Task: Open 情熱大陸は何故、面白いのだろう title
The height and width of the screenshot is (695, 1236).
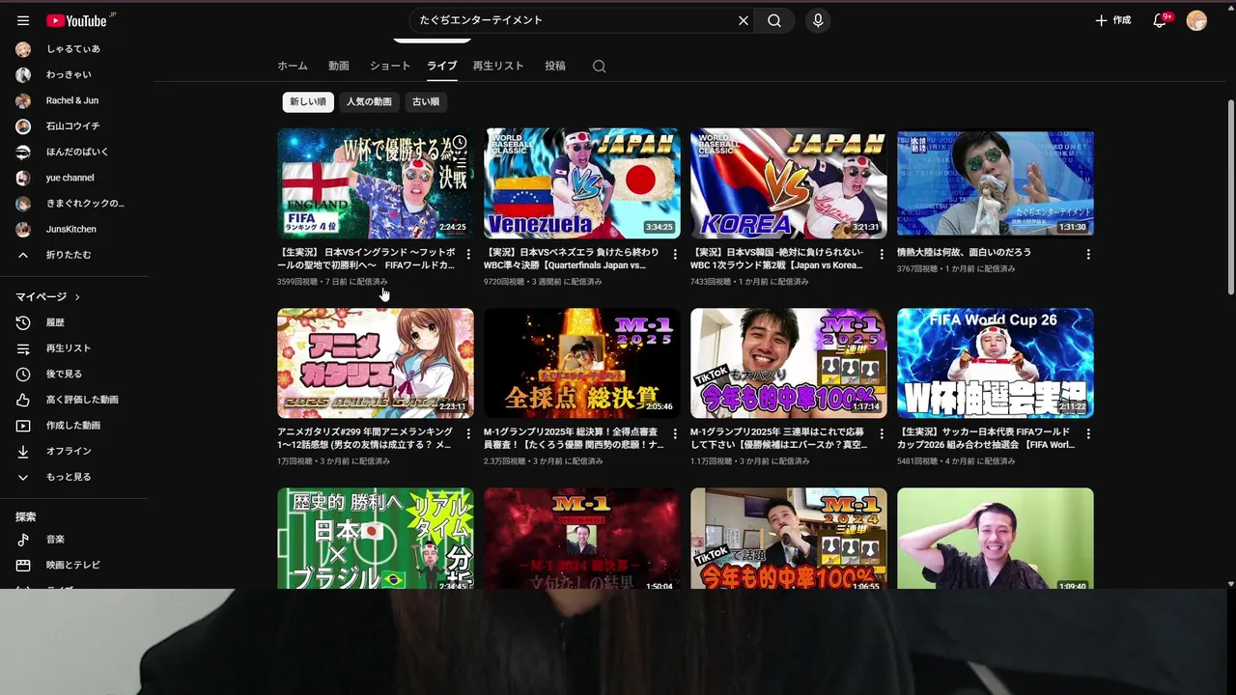Action: (x=964, y=253)
